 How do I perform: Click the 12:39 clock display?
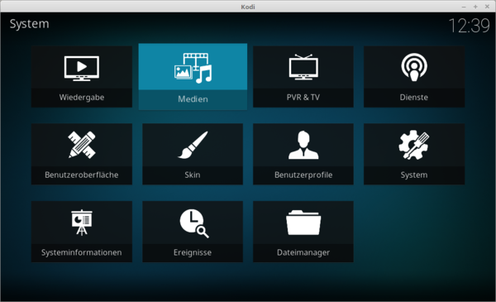(x=469, y=26)
